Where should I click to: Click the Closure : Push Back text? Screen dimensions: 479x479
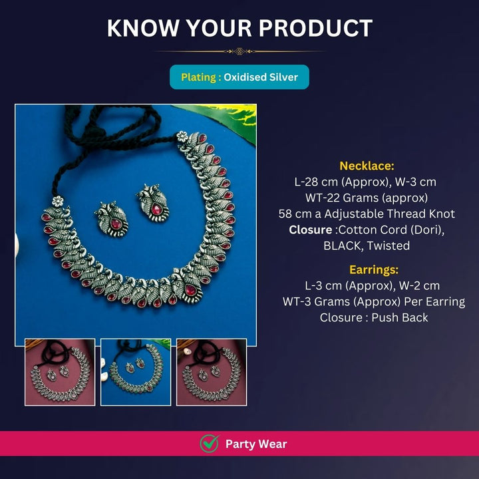(x=374, y=317)
